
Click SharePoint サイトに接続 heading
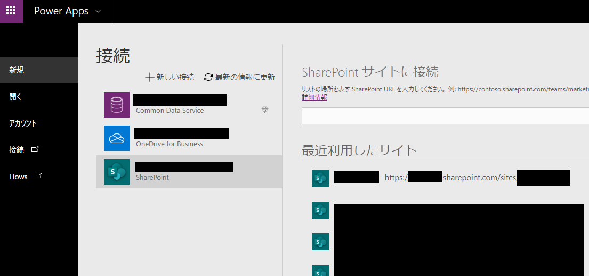click(370, 71)
